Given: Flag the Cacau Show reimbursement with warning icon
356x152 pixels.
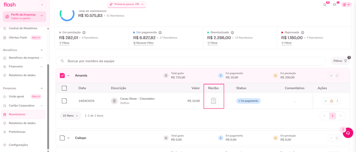Looking at the screenshot, I should coord(331,101).
